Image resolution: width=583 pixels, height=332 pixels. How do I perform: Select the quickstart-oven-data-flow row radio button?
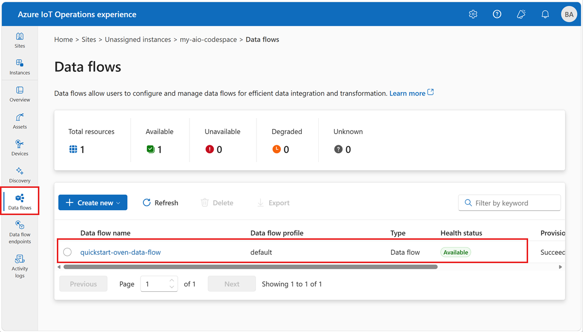tap(68, 252)
